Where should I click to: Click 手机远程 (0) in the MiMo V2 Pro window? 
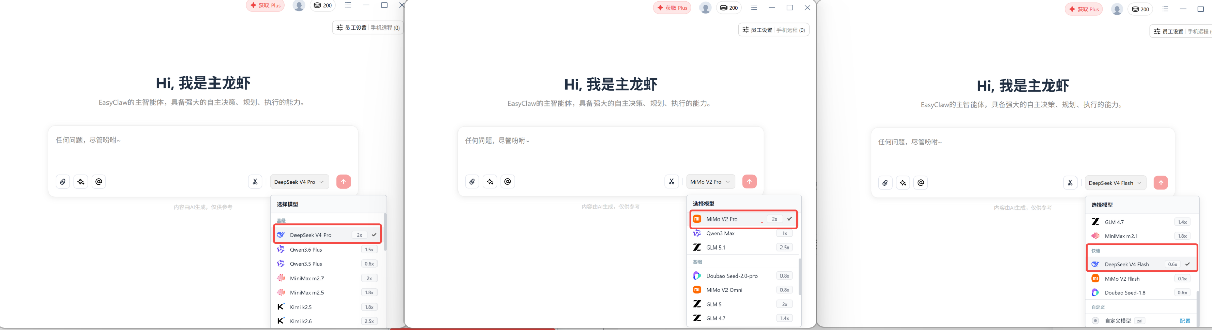tap(791, 30)
